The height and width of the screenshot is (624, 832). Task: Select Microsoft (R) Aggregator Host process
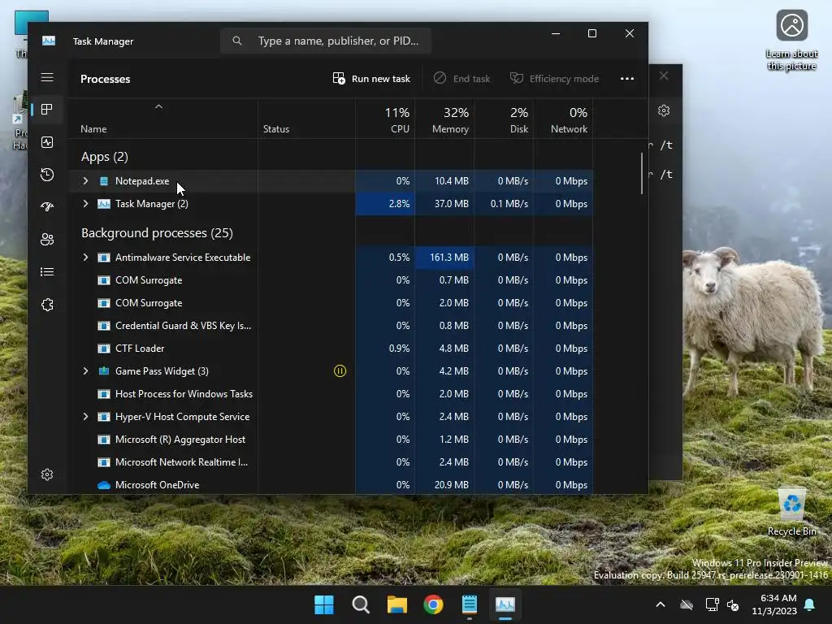[331, 440]
